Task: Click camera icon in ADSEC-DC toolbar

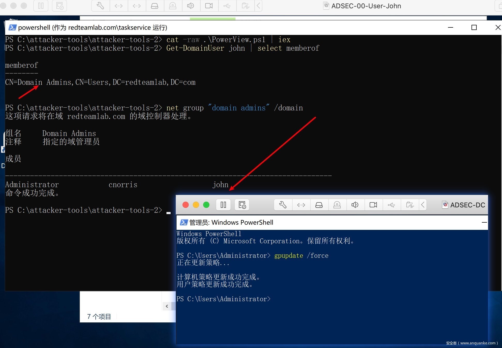Action: pyautogui.click(x=373, y=205)
